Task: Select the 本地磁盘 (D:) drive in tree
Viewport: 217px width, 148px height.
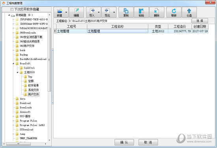Action: (24, 15)
